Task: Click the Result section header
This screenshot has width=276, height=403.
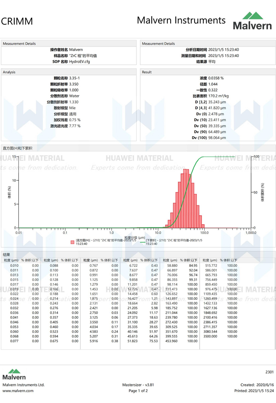Action: (147, 72)
